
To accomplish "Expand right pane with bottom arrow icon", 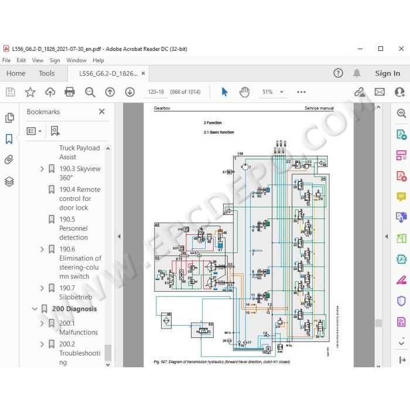I will coord(402,360).
